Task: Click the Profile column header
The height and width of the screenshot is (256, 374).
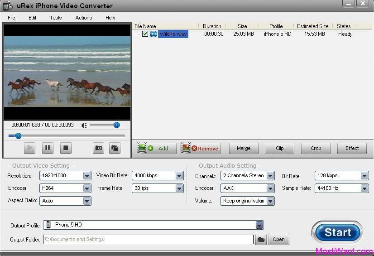Action: click(276, 26)
